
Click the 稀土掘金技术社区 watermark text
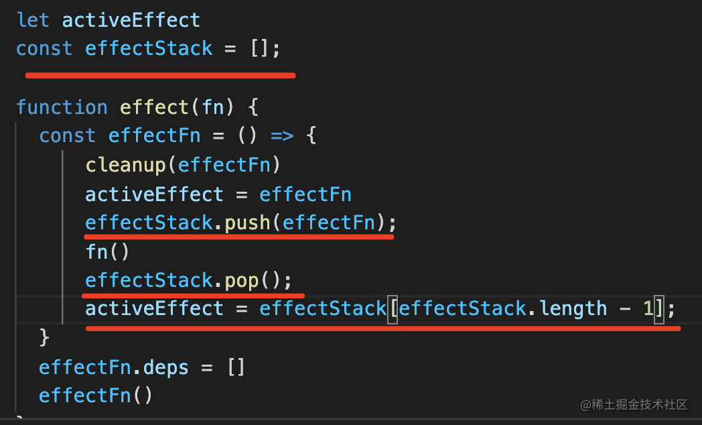point(639,405)
